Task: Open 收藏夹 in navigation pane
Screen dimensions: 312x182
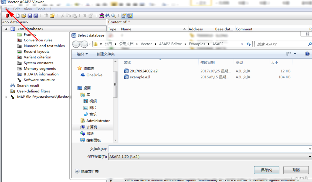Action: pos(86,68)
